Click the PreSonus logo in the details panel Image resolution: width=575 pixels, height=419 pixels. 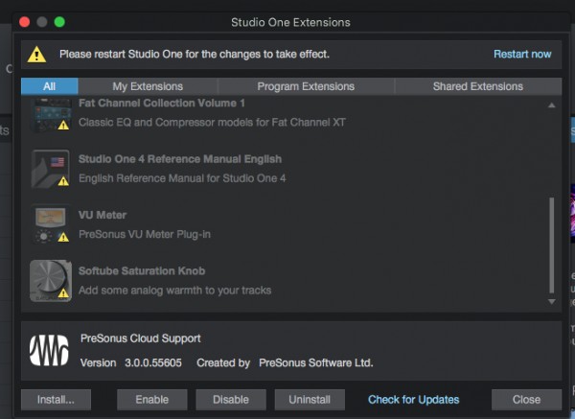pos(49,350)
